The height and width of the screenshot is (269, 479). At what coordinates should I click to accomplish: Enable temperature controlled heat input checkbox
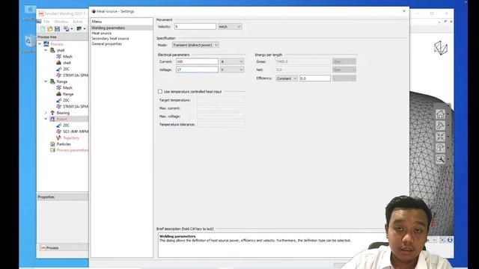pos(160,91)
